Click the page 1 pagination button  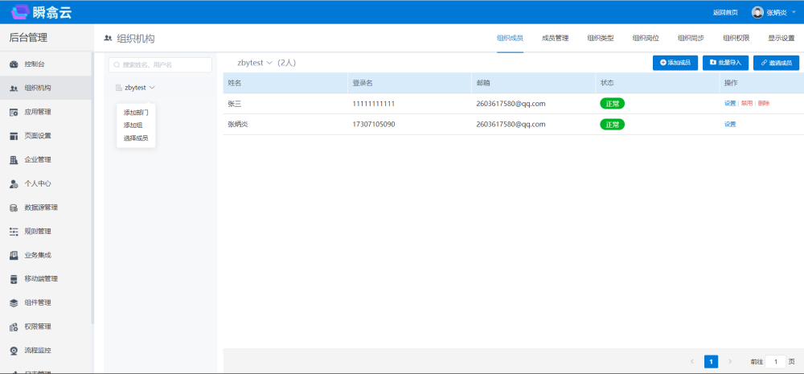[x=711, y=362]
